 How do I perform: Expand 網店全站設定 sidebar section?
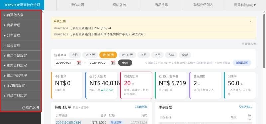click(21, 56)
